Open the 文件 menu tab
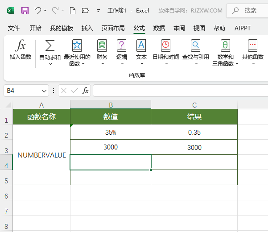The height and width of the screenshot is (232, 268). tap(14, 28)
